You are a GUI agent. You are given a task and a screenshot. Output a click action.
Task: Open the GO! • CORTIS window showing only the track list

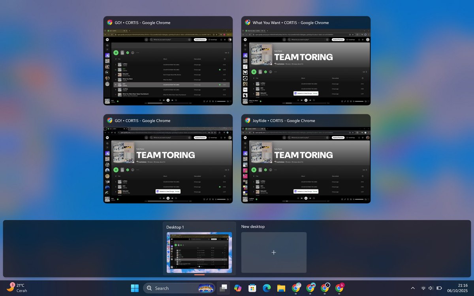168,61
